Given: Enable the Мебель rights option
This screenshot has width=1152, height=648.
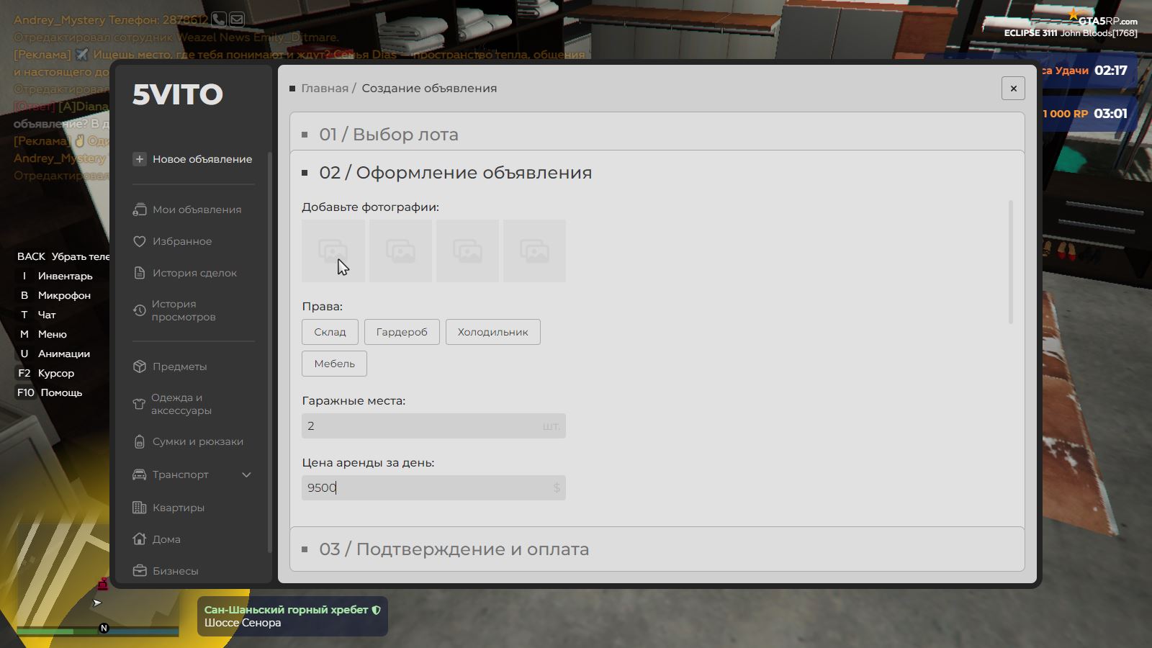Looking at the screenshot, I should pyautogui.click(x=334, y=364).
